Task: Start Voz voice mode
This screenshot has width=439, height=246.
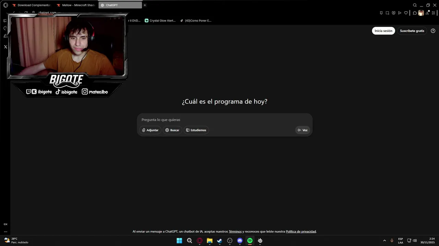Action: point(302,130)
